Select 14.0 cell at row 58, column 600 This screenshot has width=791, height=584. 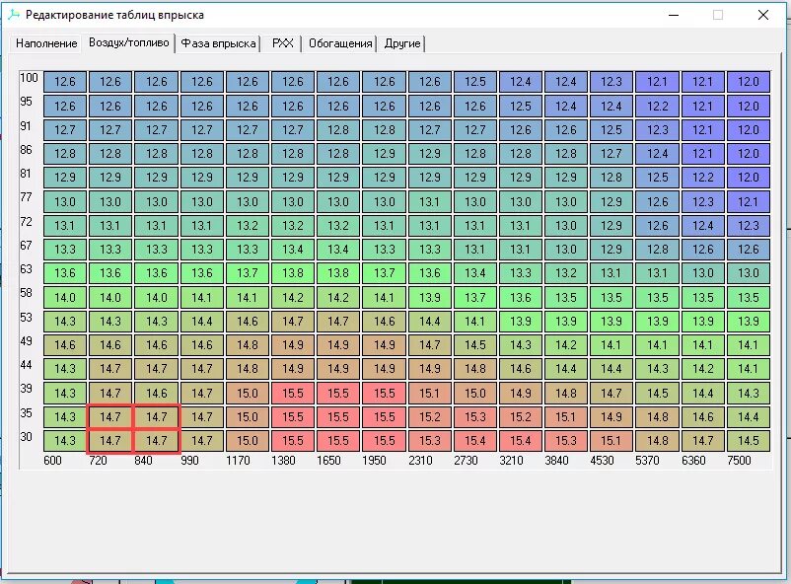pyautogui.click(x=65, y=297)
